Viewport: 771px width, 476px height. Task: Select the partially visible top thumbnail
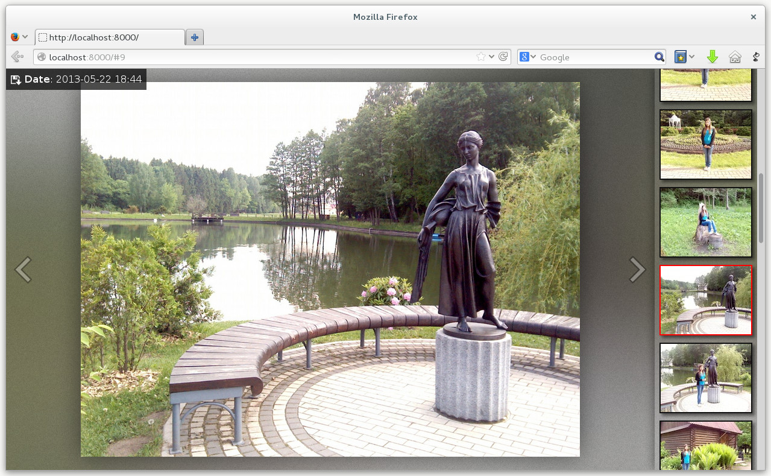click(x=706, y=85)
